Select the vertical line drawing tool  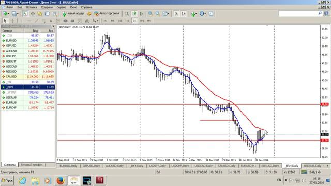click(22, 21)
